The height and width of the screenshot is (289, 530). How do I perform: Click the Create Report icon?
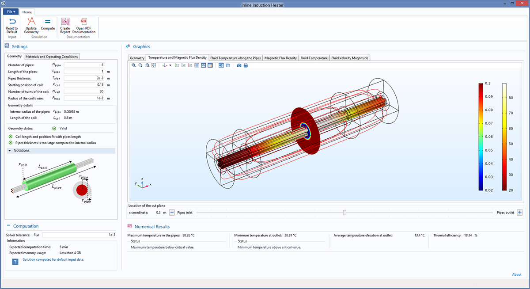point(65,22)
